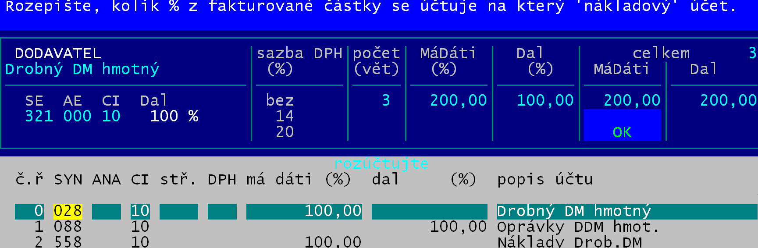Viewport: 758px width, 248px height.
Task: Click CI value 10 in row 2
Action: pos(140,242)
